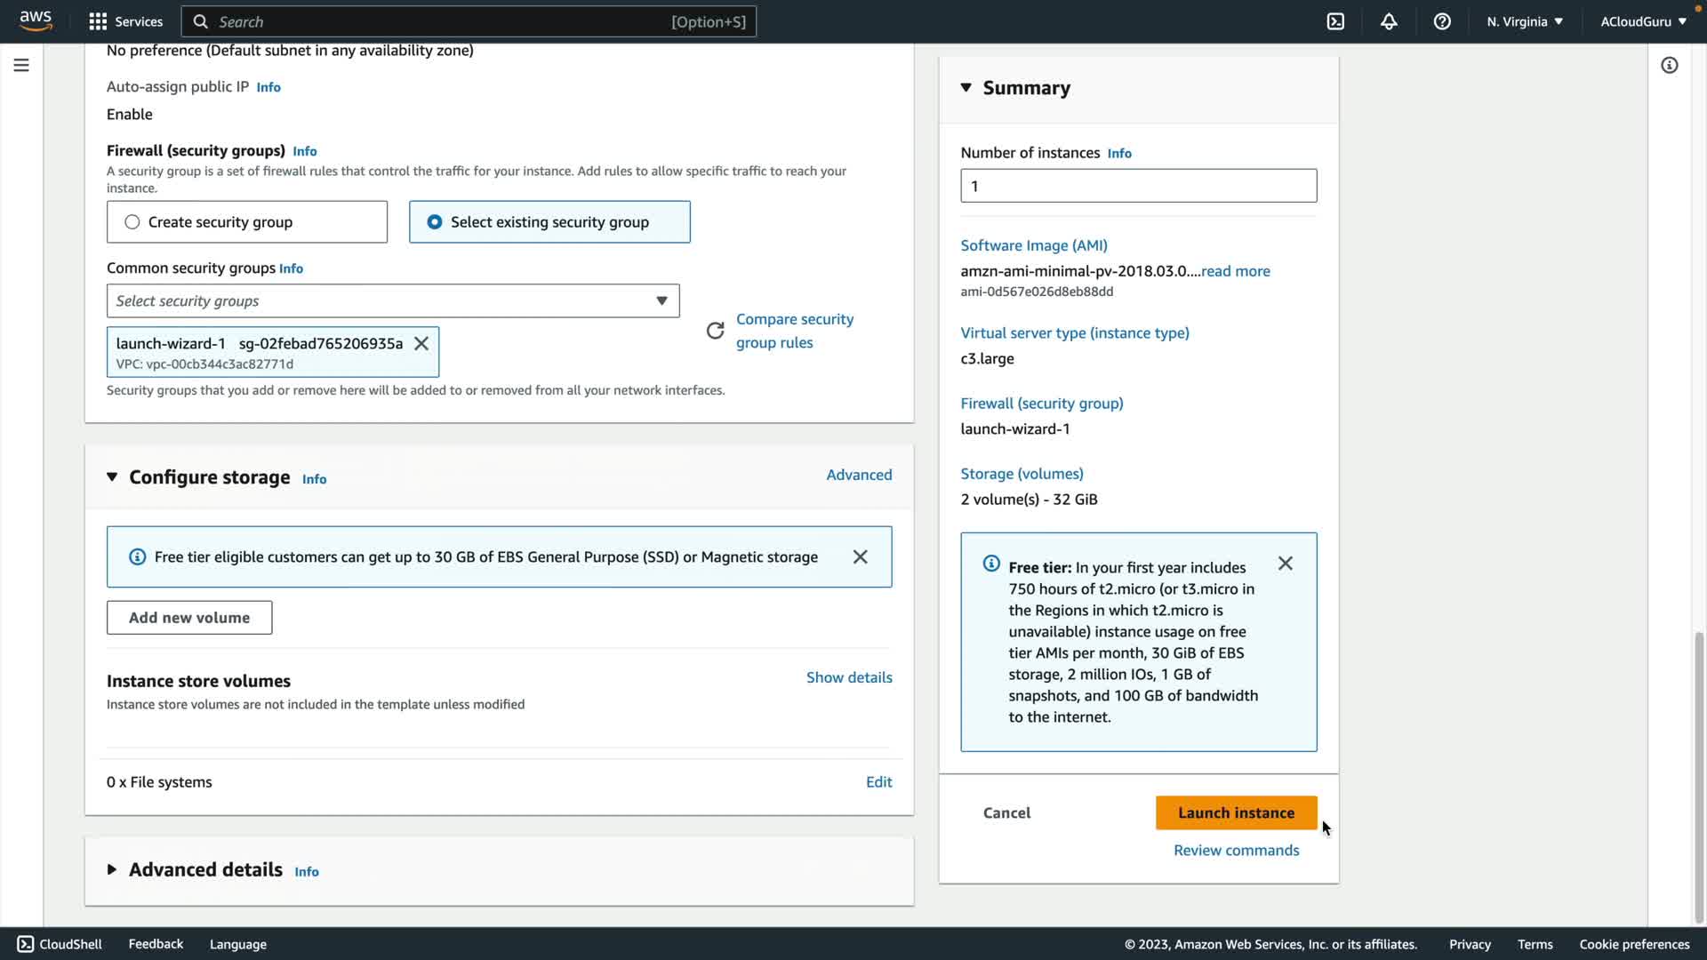Viewport: 1707px width, 960px height.
Task: Click the Number of instances input field
Action: coord(1138,186)
